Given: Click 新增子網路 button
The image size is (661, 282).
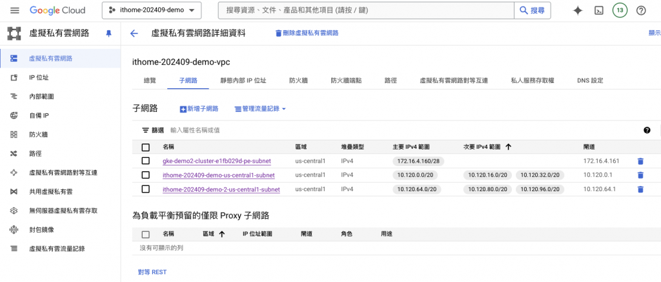Looking at the screenshot, I should (x=199, y=109).
